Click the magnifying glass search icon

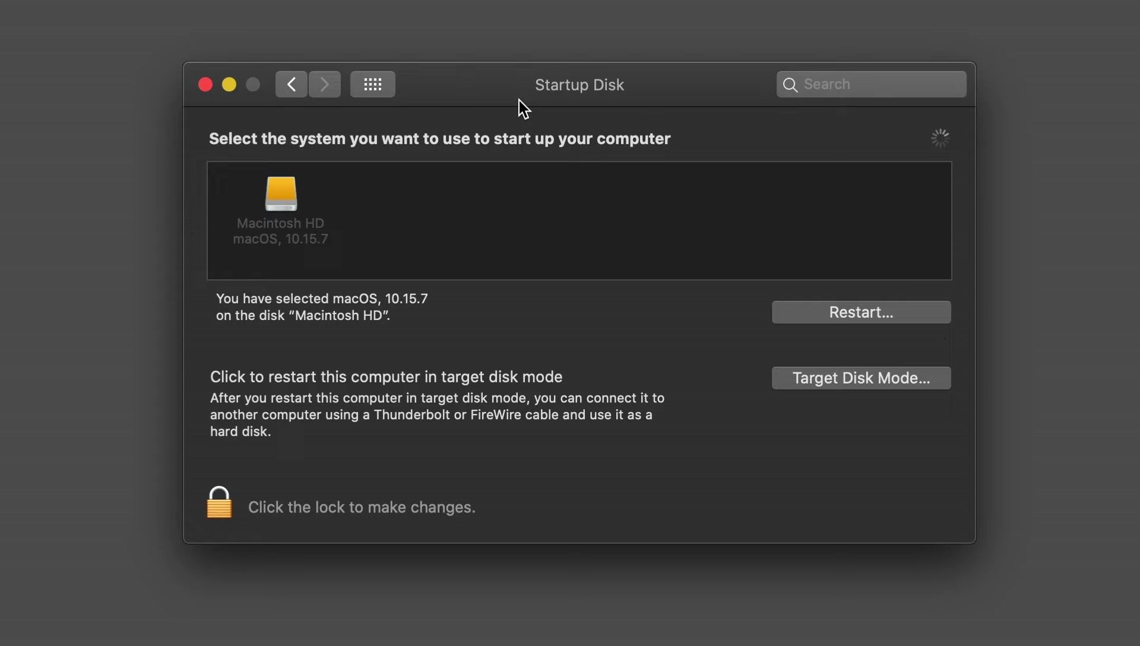pyautogui.click(x=790, y=85)
